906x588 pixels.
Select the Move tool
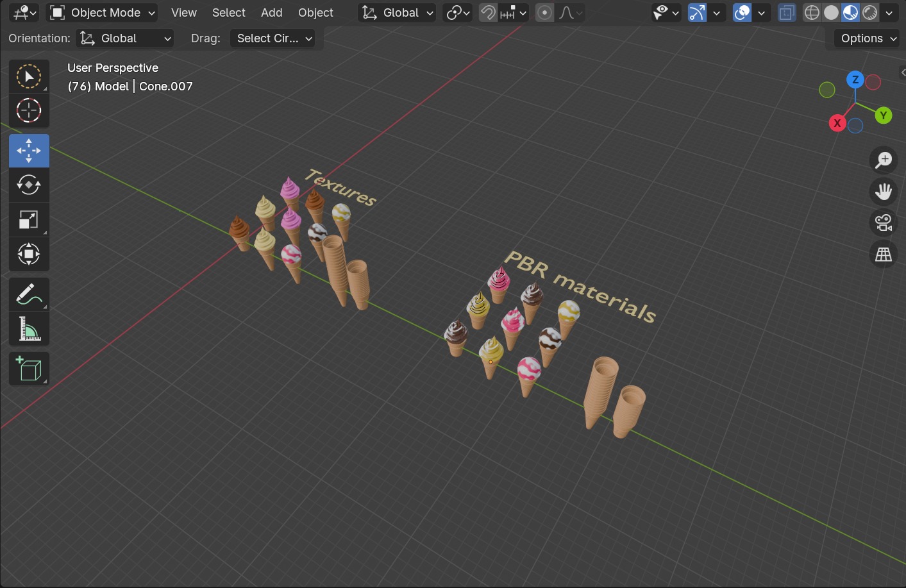coord(29,151)
